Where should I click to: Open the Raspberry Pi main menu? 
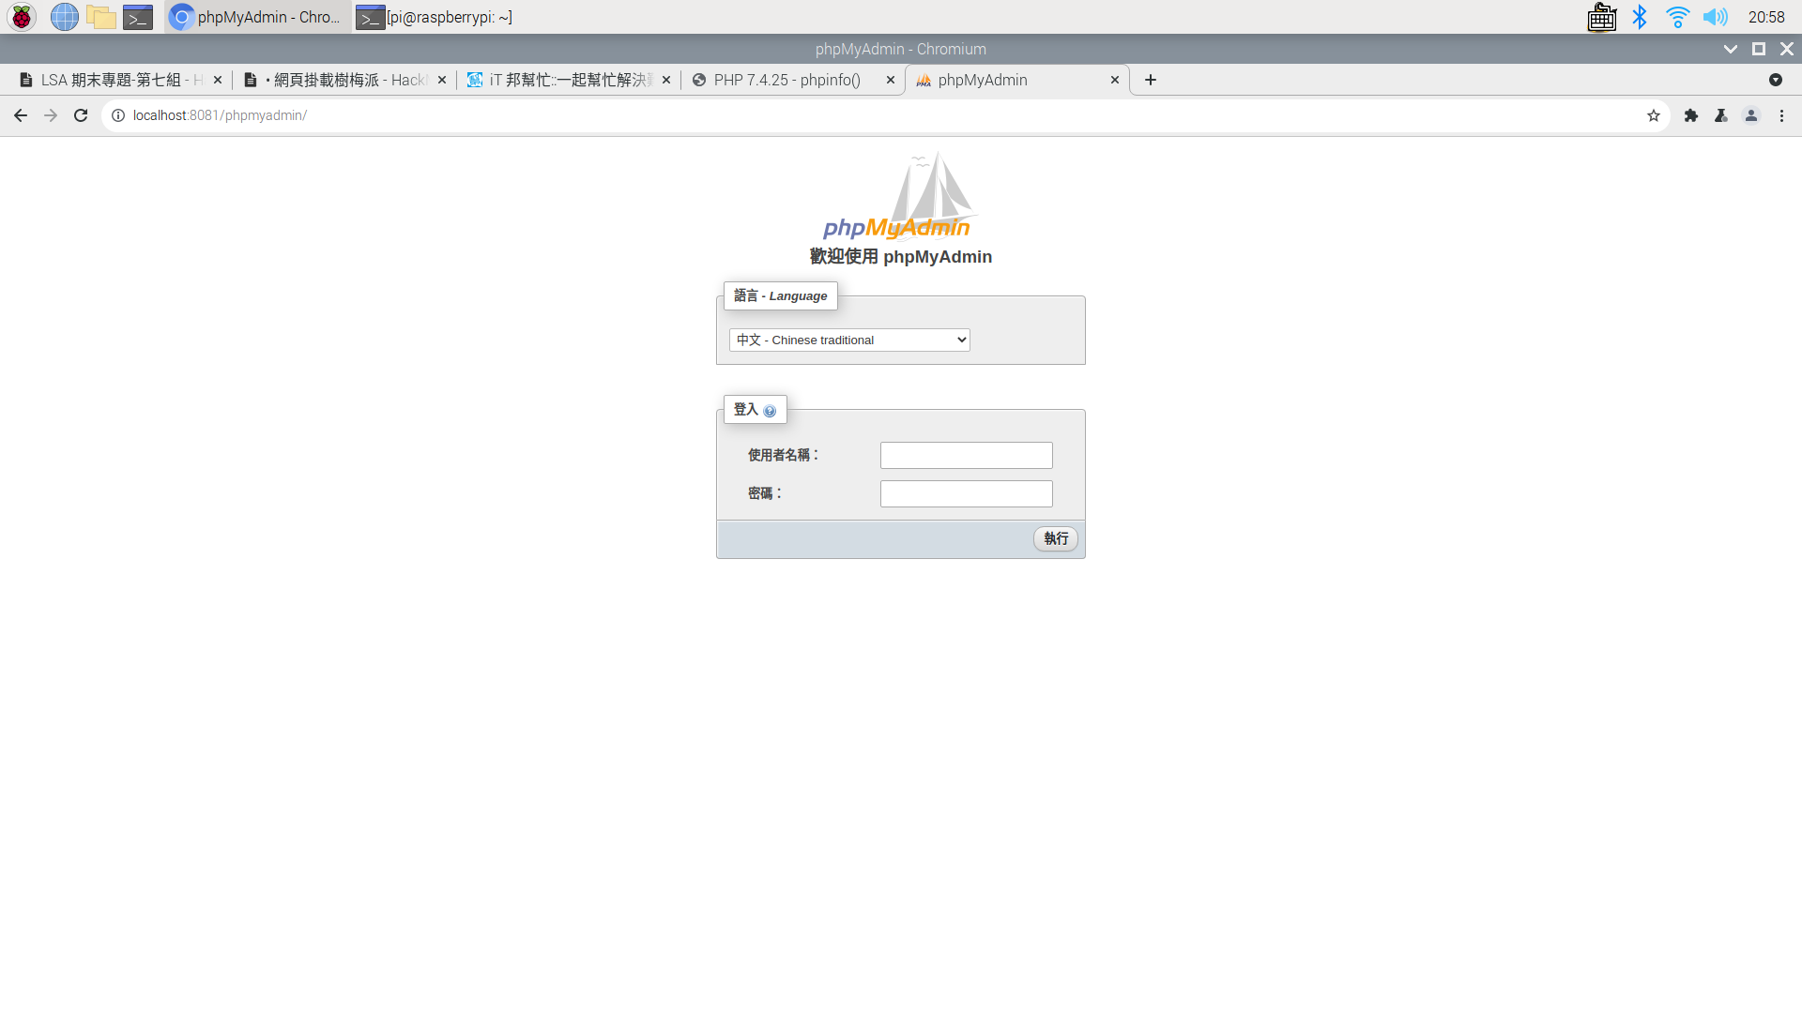coord(22,17)
